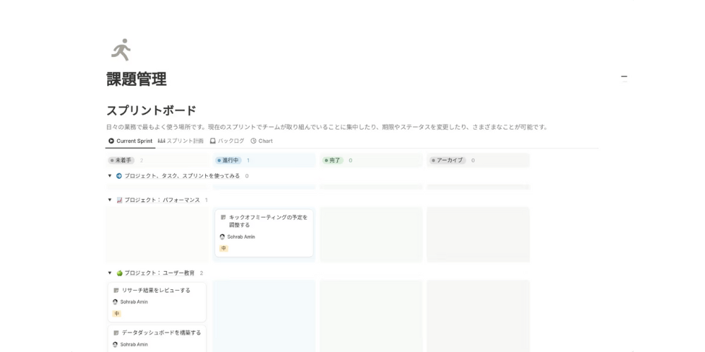Collapse the プロジェクト：パフォーマンス group
705x352 pixels.
coord(110,200)
